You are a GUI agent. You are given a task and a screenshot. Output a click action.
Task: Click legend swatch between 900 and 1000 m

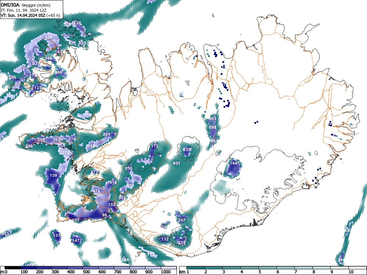tap(153, 268)
